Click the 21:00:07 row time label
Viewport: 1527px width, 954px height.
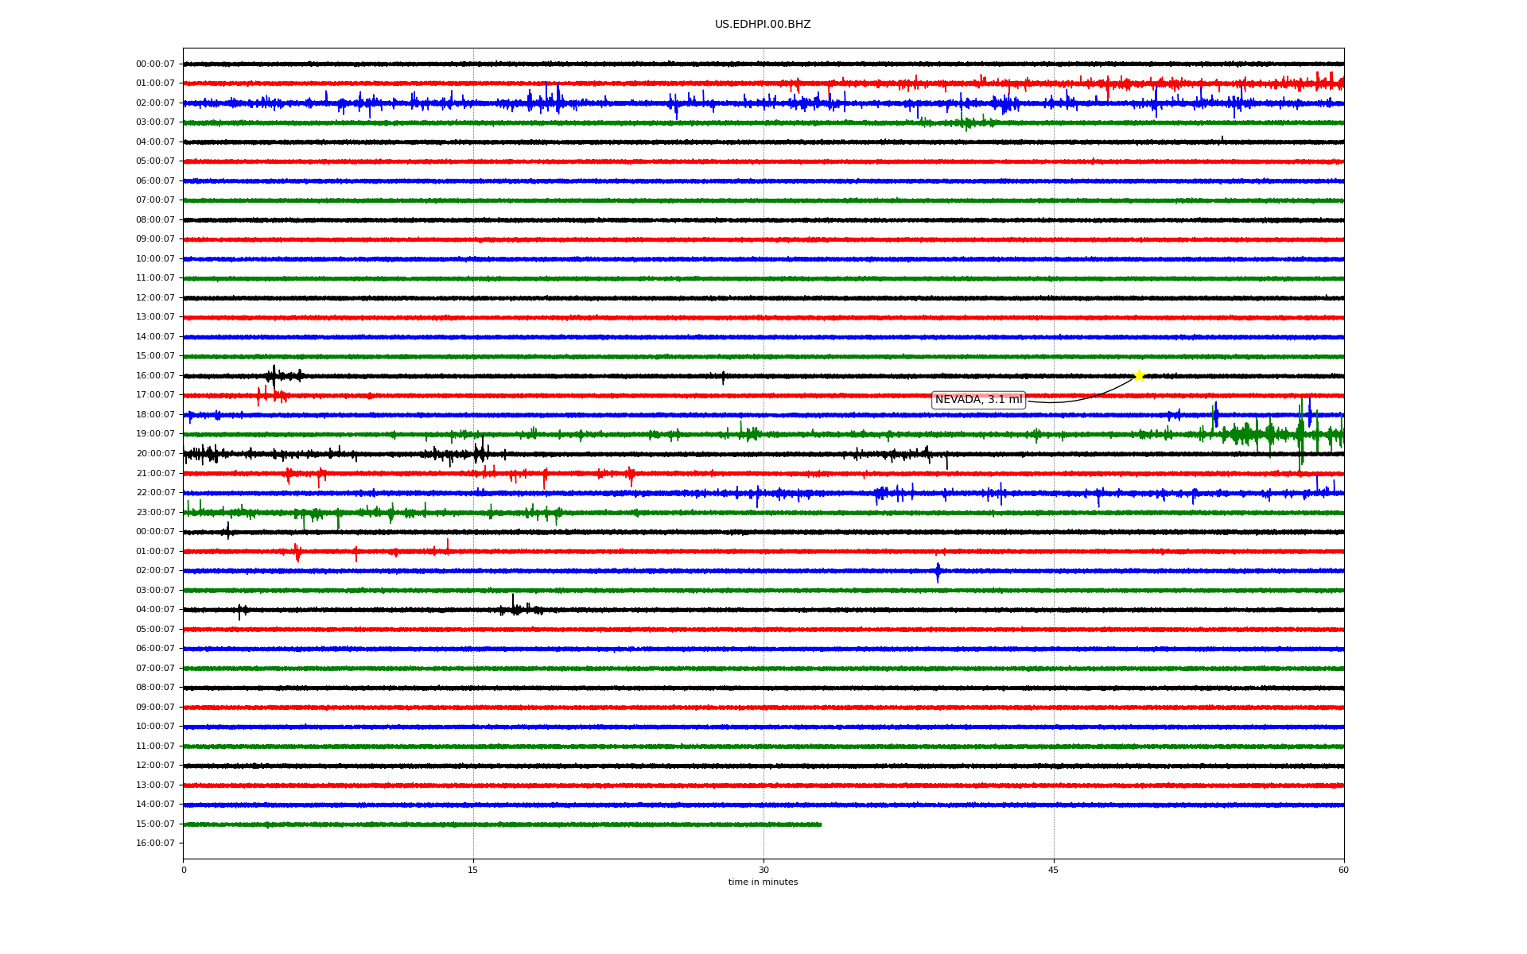pyautogui.click(x=155, y=473)
